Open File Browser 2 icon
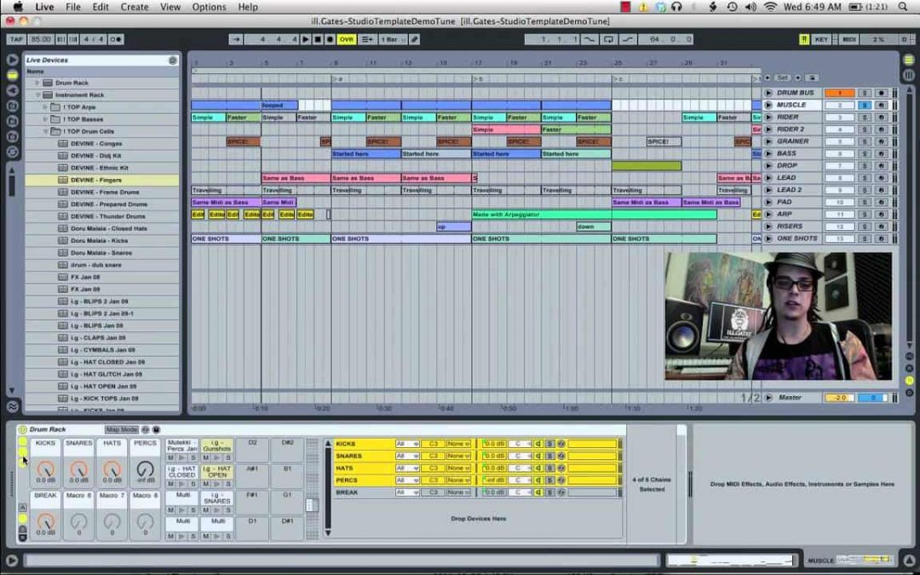The width and height of the screenshot is (920, 575). (x=12, y=121)
